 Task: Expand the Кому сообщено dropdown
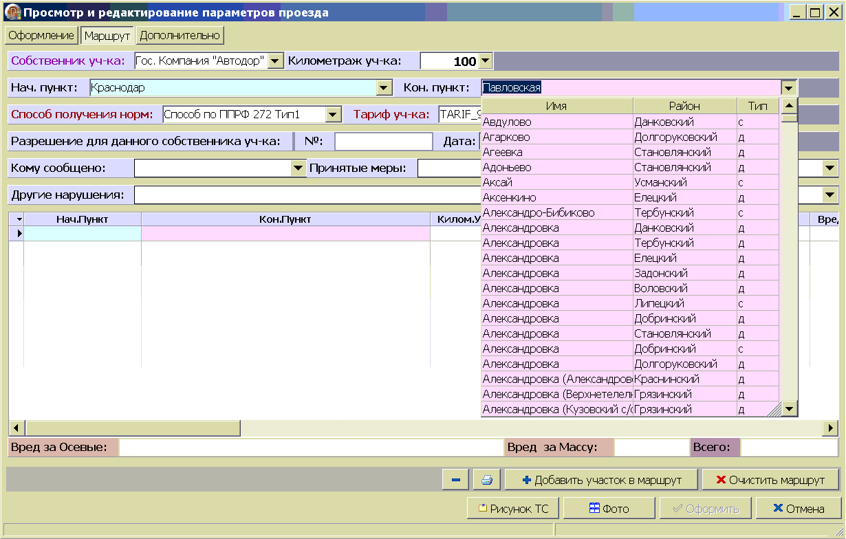[298, 168]
